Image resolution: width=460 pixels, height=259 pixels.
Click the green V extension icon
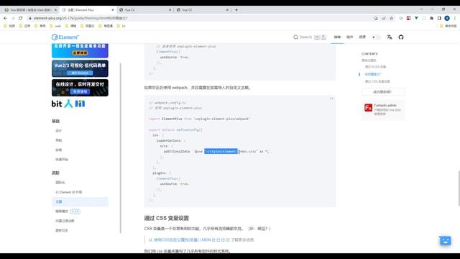(x=416, y=18)
